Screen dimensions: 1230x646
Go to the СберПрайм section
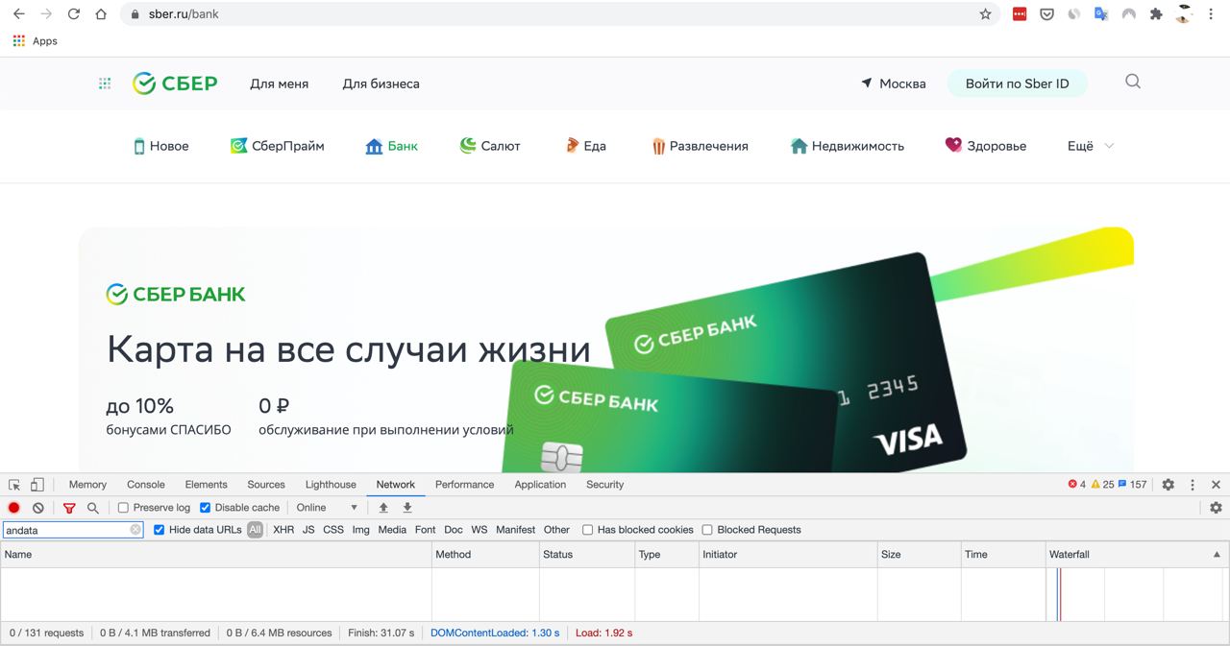[277, 146]
